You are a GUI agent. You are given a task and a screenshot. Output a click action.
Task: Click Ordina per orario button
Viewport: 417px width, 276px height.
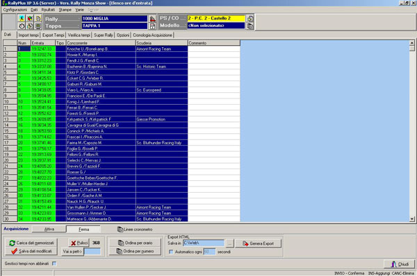135,243
